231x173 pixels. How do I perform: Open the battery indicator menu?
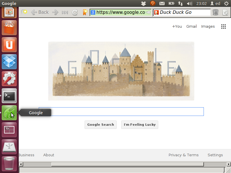pos(171,3)
